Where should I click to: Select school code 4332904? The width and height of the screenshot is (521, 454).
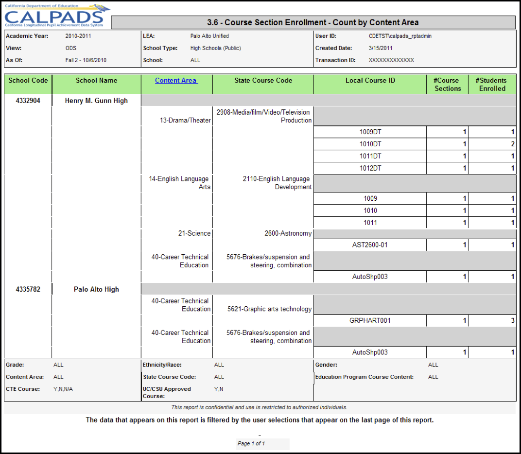click(28, 101)
